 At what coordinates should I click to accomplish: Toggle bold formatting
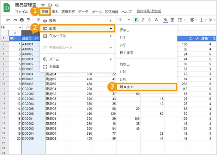pyautogui.click(x=136, y=20)
